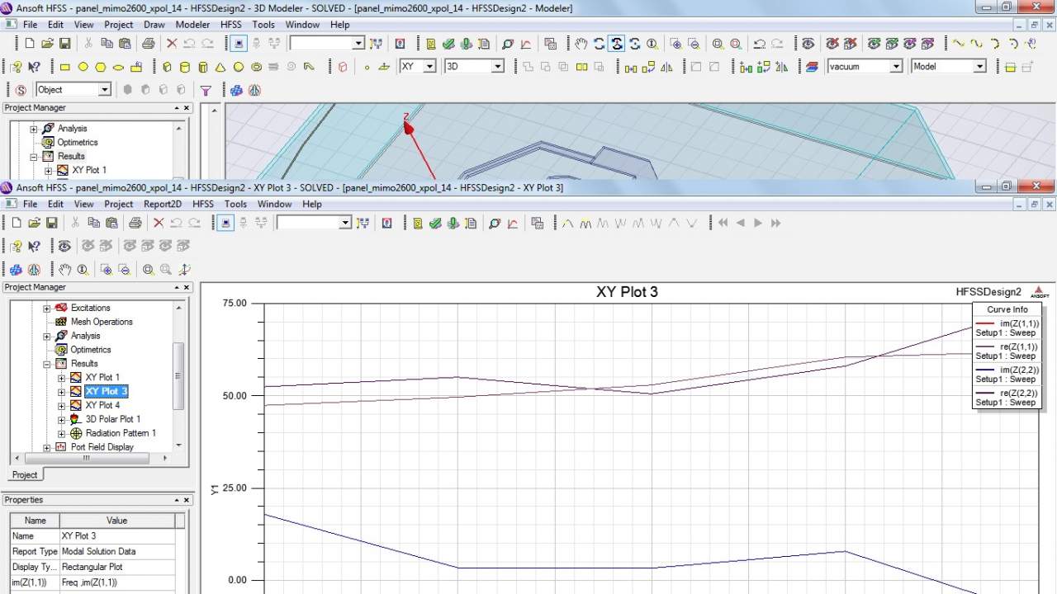Image resolution: width=1057 pixels, height=594 pixels.
Task: Select 3D Polar Plot 1 in the tree
Action: pos(112,419)
